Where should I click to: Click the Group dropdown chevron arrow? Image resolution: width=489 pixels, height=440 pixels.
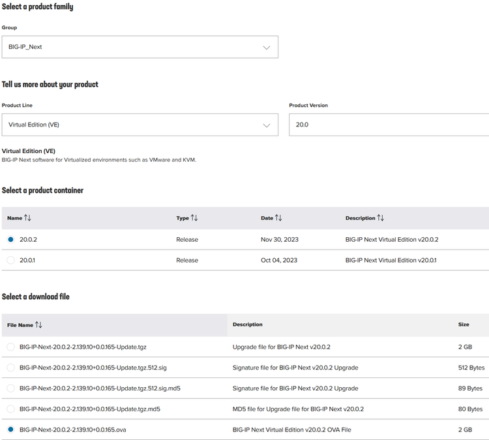pos(266,47)
